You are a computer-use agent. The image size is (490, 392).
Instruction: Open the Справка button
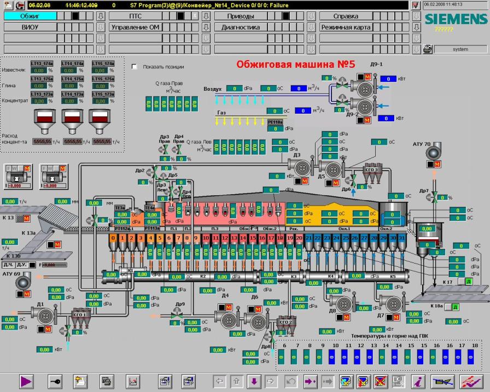pyautogui.click(x=346, y=16)
